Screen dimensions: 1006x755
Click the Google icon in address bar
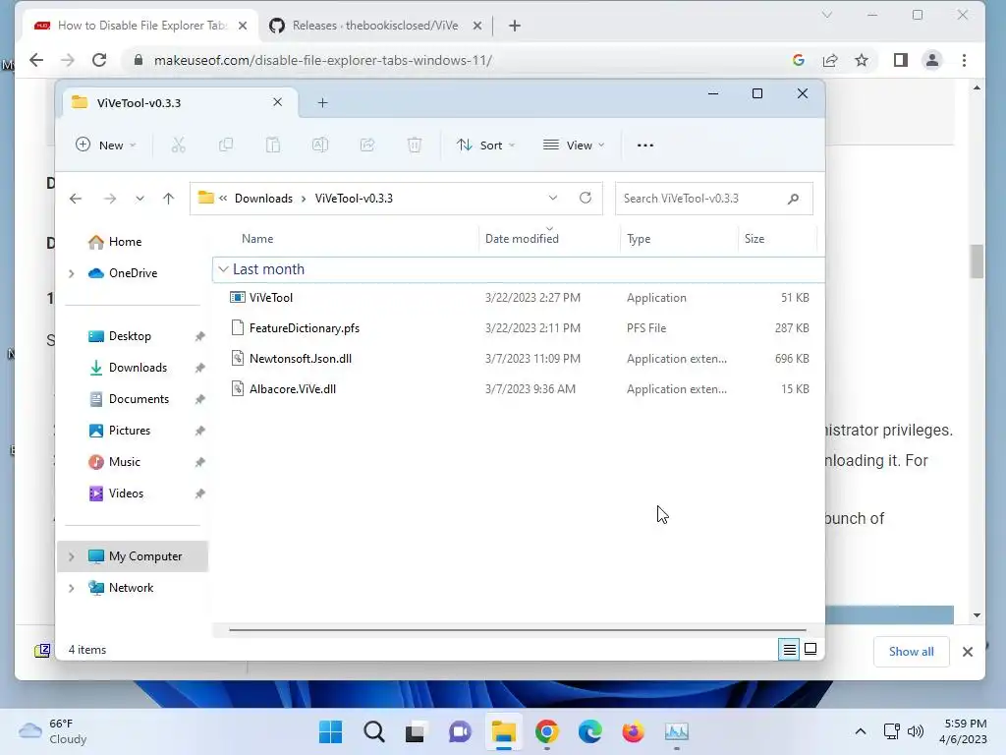pos(799,60)
